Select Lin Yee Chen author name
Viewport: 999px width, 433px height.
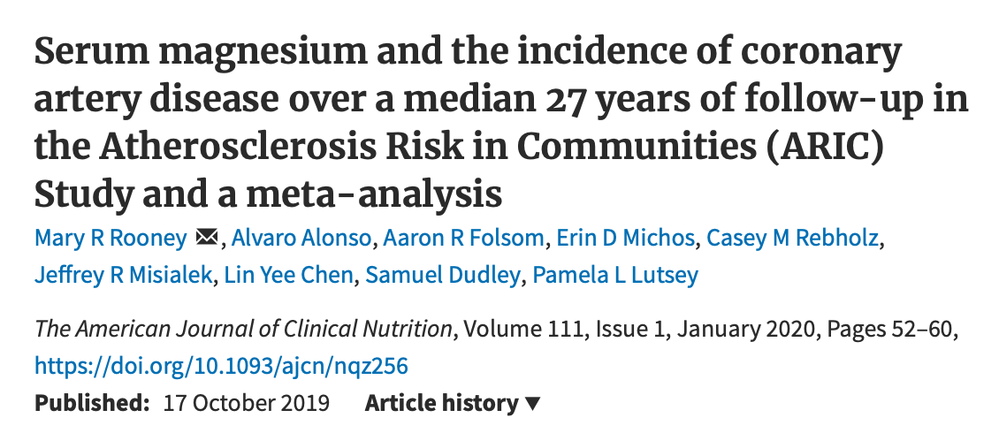coord(288,275)
